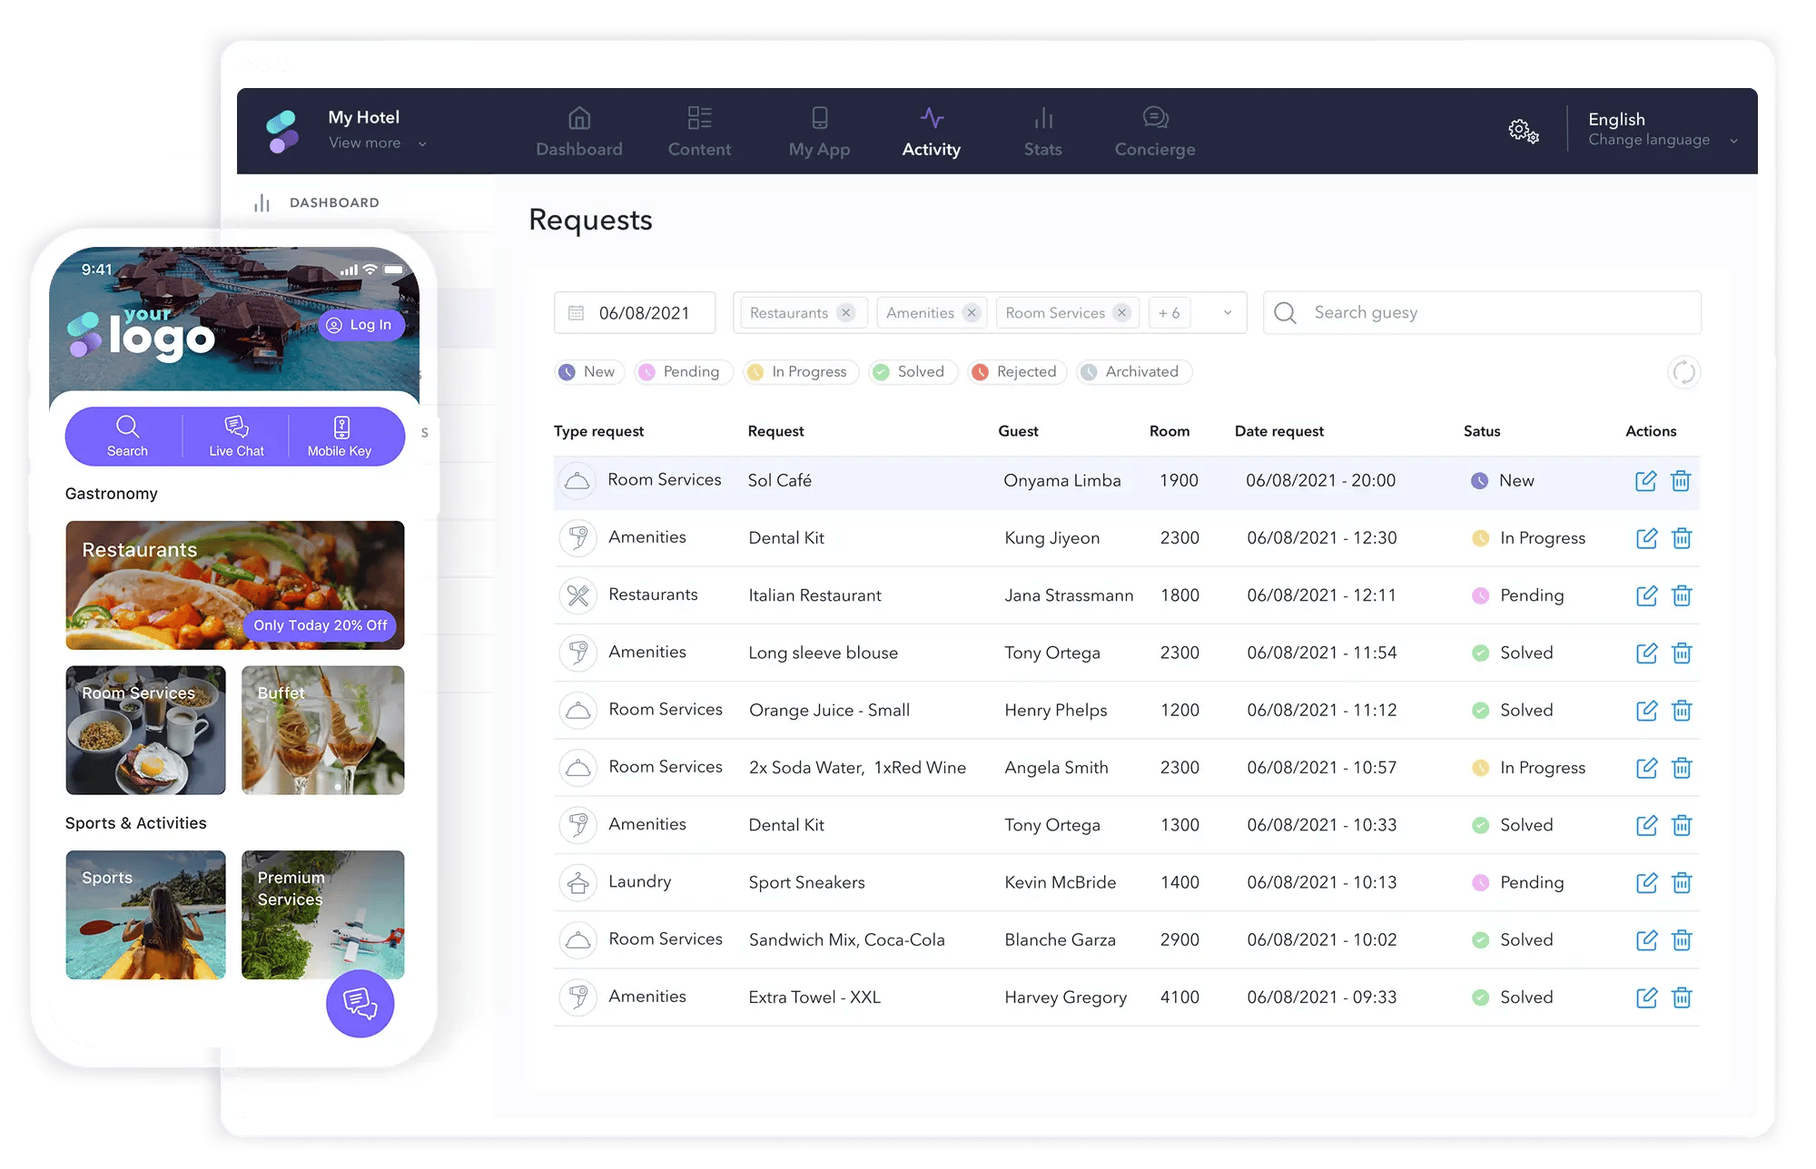Edit the Sol Café request
1816x1169 pixels.
[x=1645, y=481]
